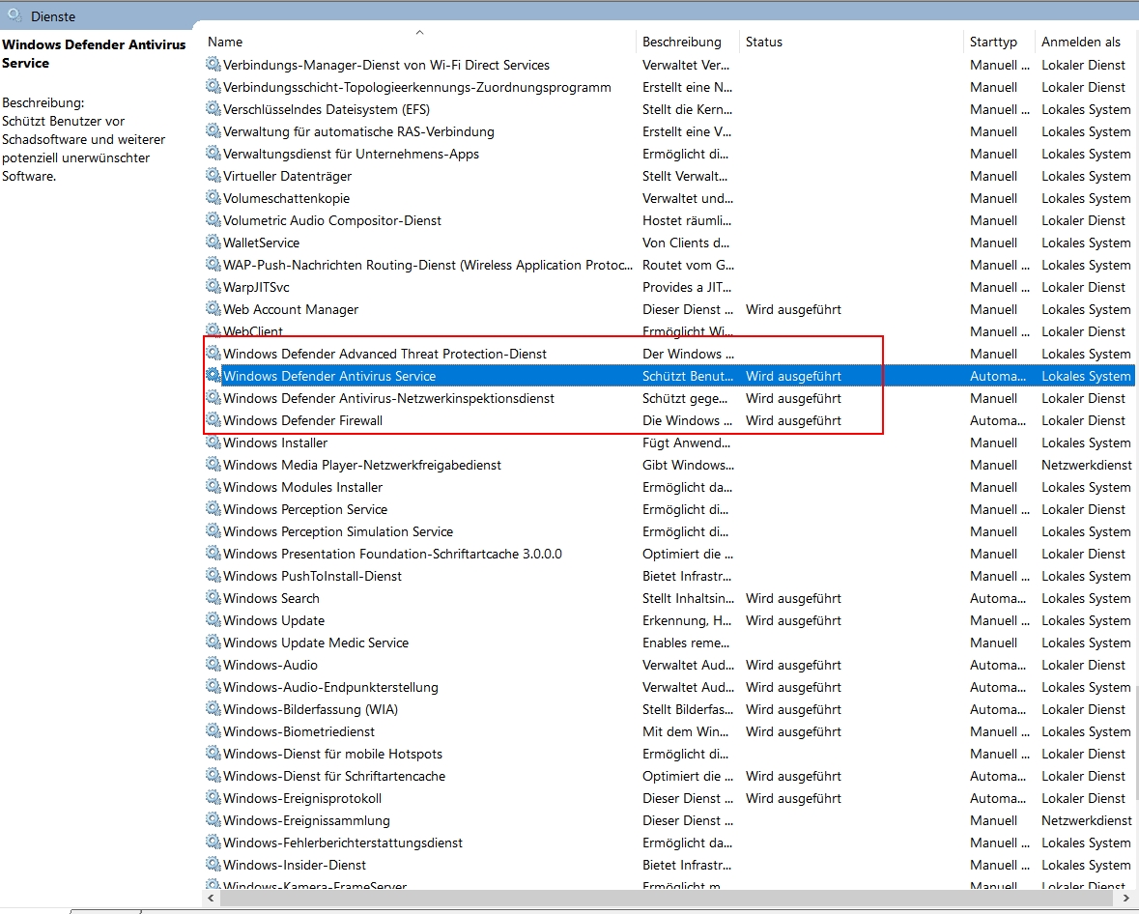Click gear icon beside Windows Search

[x=213, y=598]
